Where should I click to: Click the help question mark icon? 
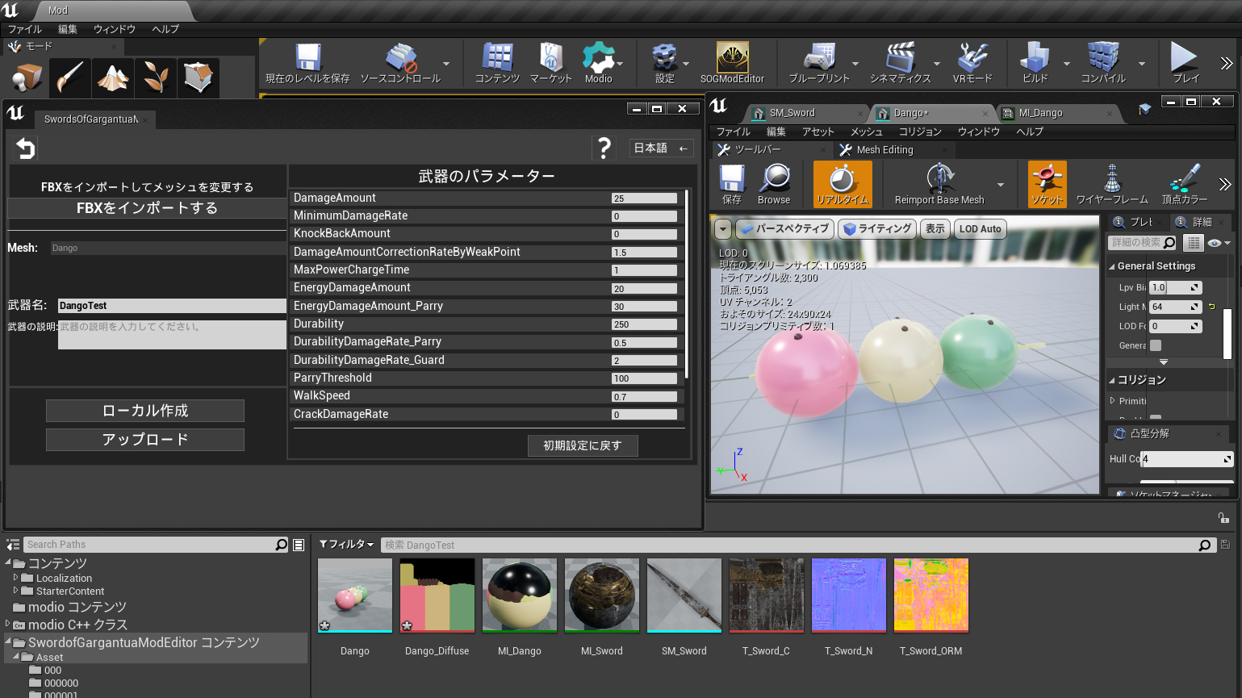point(603,148)
